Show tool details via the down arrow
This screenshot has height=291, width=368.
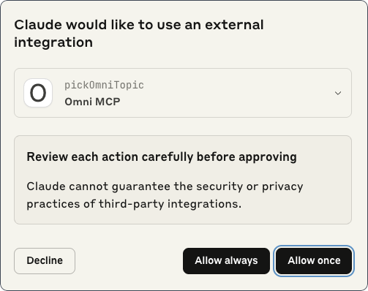point(338,93)
